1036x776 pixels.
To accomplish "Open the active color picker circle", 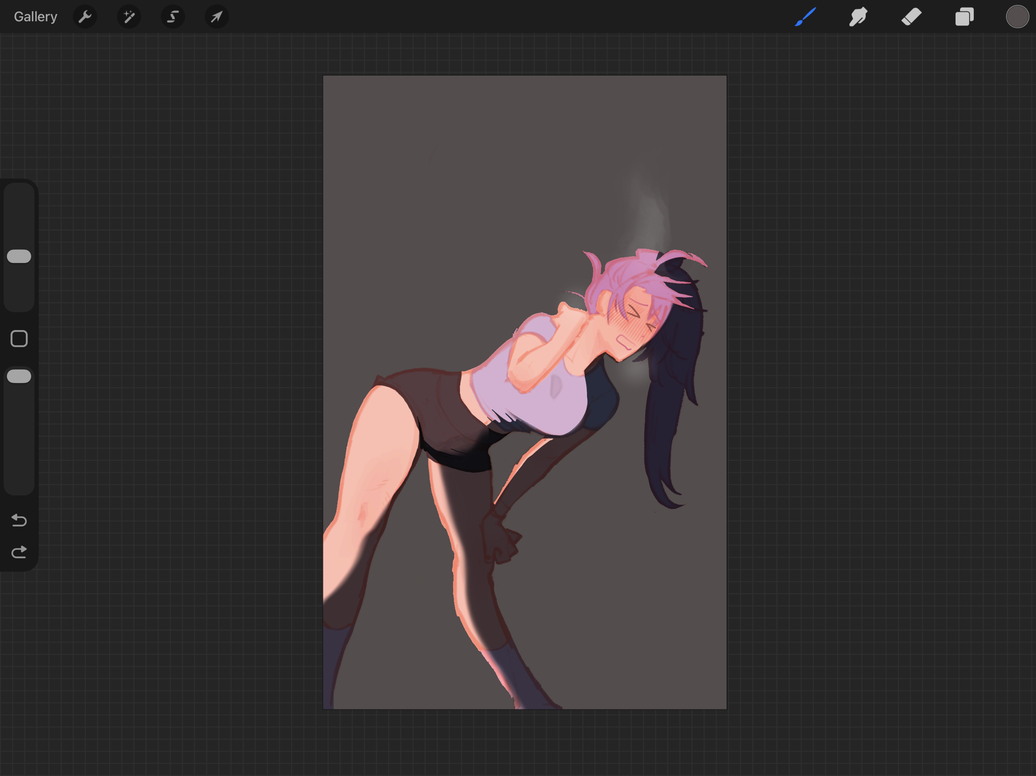I will (x=1017, y=17).
